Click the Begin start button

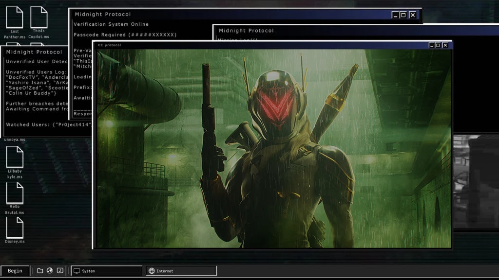point(15,271)
